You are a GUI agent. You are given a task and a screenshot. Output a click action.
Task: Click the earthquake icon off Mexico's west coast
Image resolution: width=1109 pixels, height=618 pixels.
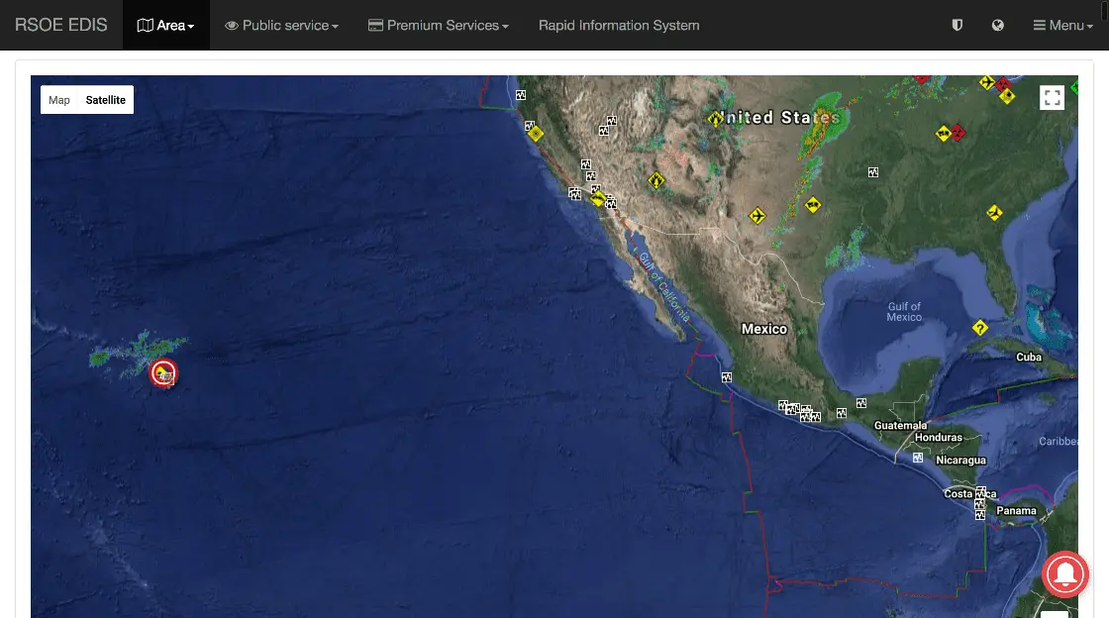pos(727,377)
